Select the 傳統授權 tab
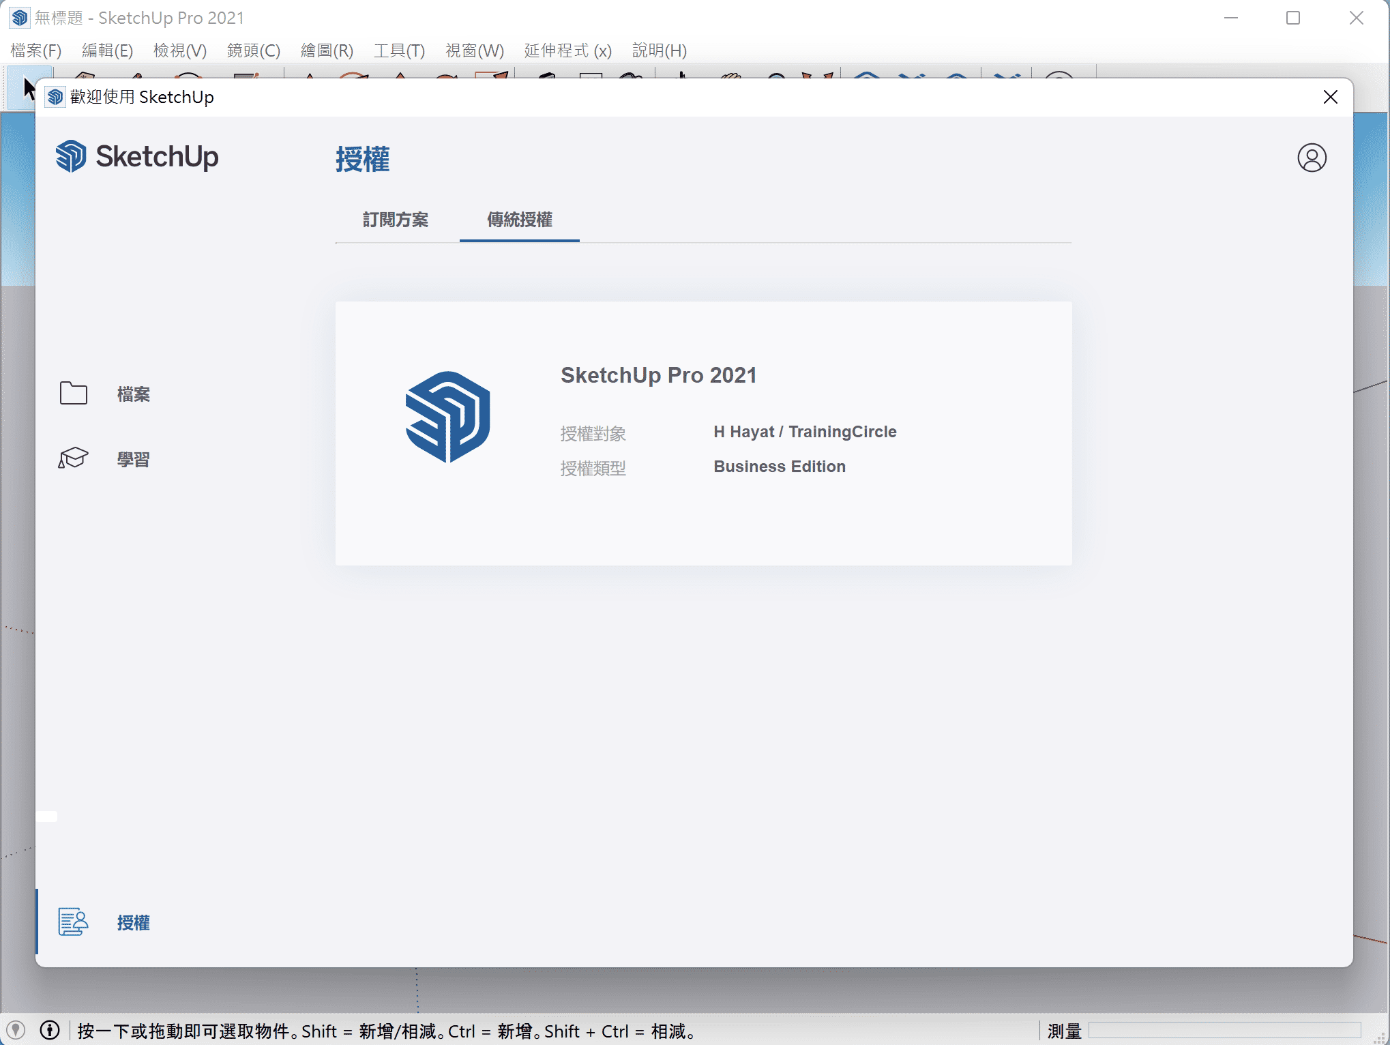This screenshot has width=1390, height=1045. [519, 220]
